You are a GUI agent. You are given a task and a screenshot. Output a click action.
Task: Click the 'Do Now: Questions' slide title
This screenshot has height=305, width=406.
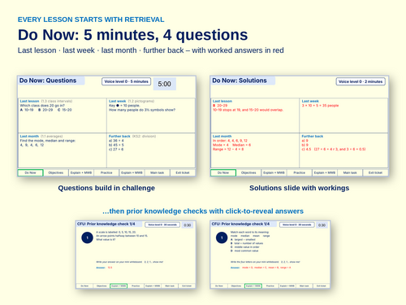click(x=48, y=81)
